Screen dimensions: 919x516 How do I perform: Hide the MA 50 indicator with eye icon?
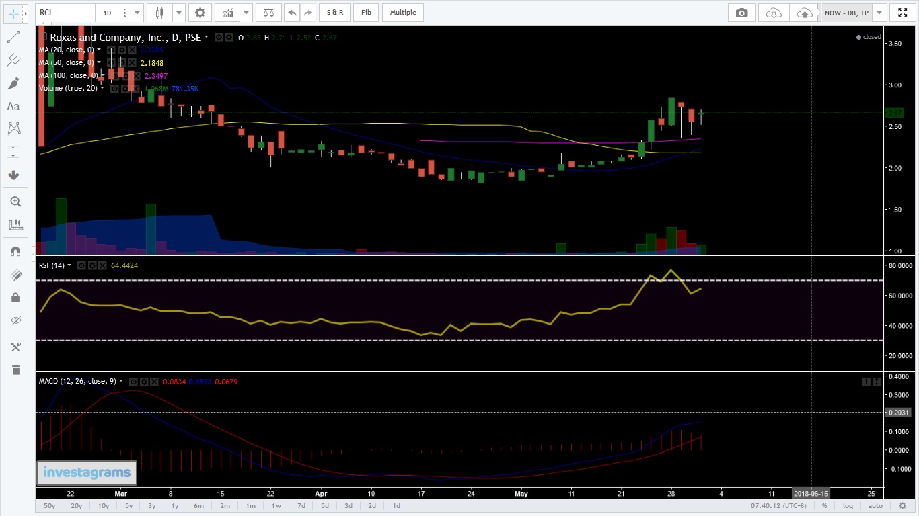coord(112,63)
